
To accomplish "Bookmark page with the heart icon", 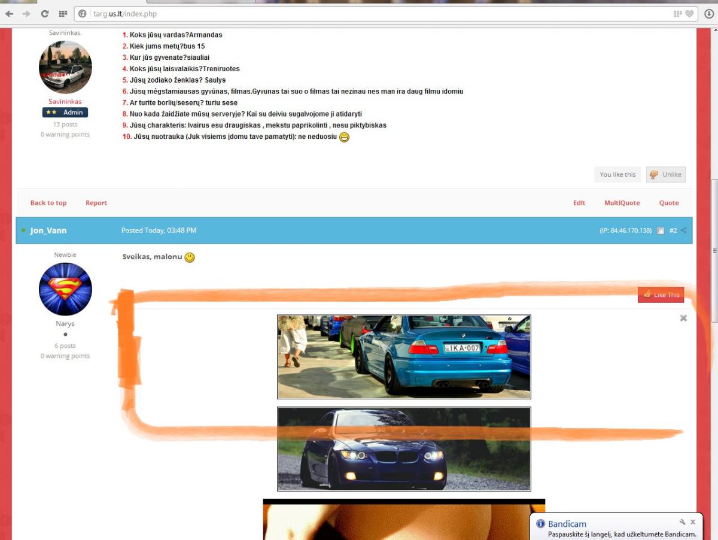I will point(689,14).
